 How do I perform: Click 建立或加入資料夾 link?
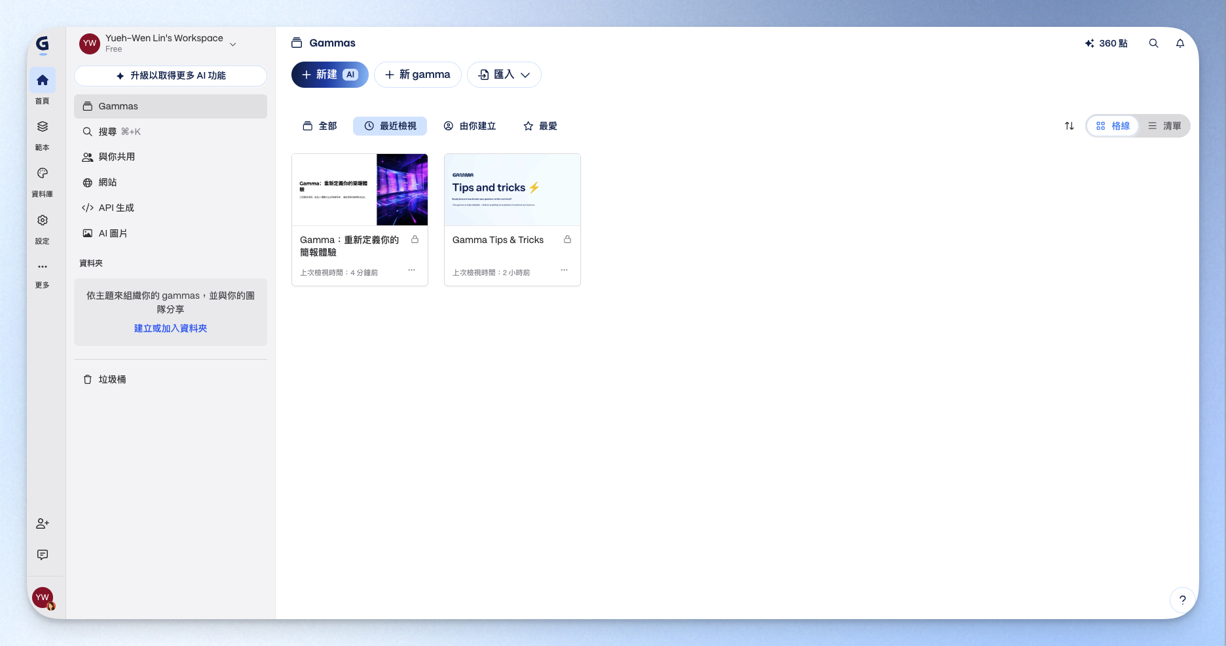pyautogui.click(x=170, y=328)
